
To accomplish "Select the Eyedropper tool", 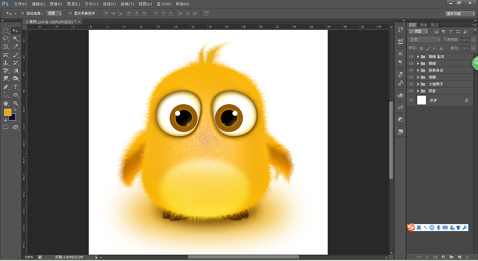I will coord(16,47).
